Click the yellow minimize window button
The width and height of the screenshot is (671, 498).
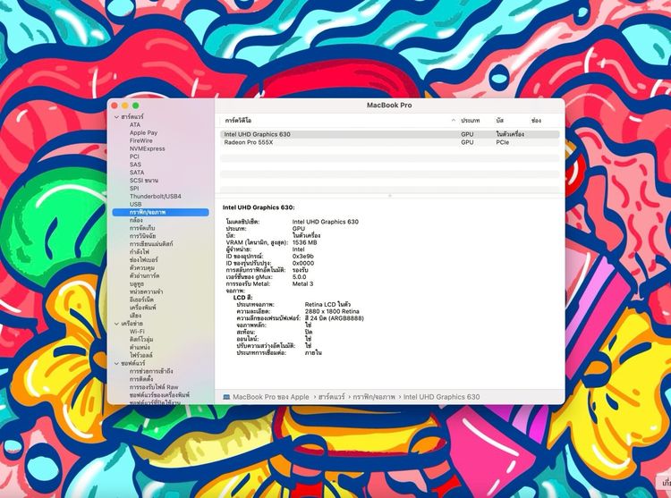(x=126, y=106)
